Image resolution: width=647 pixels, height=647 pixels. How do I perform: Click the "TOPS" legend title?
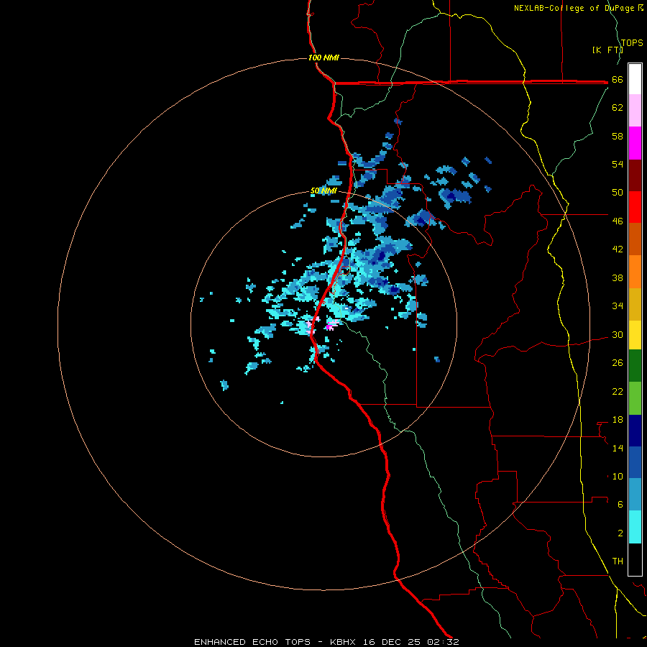pyautogui.click(x=632, y=42)
